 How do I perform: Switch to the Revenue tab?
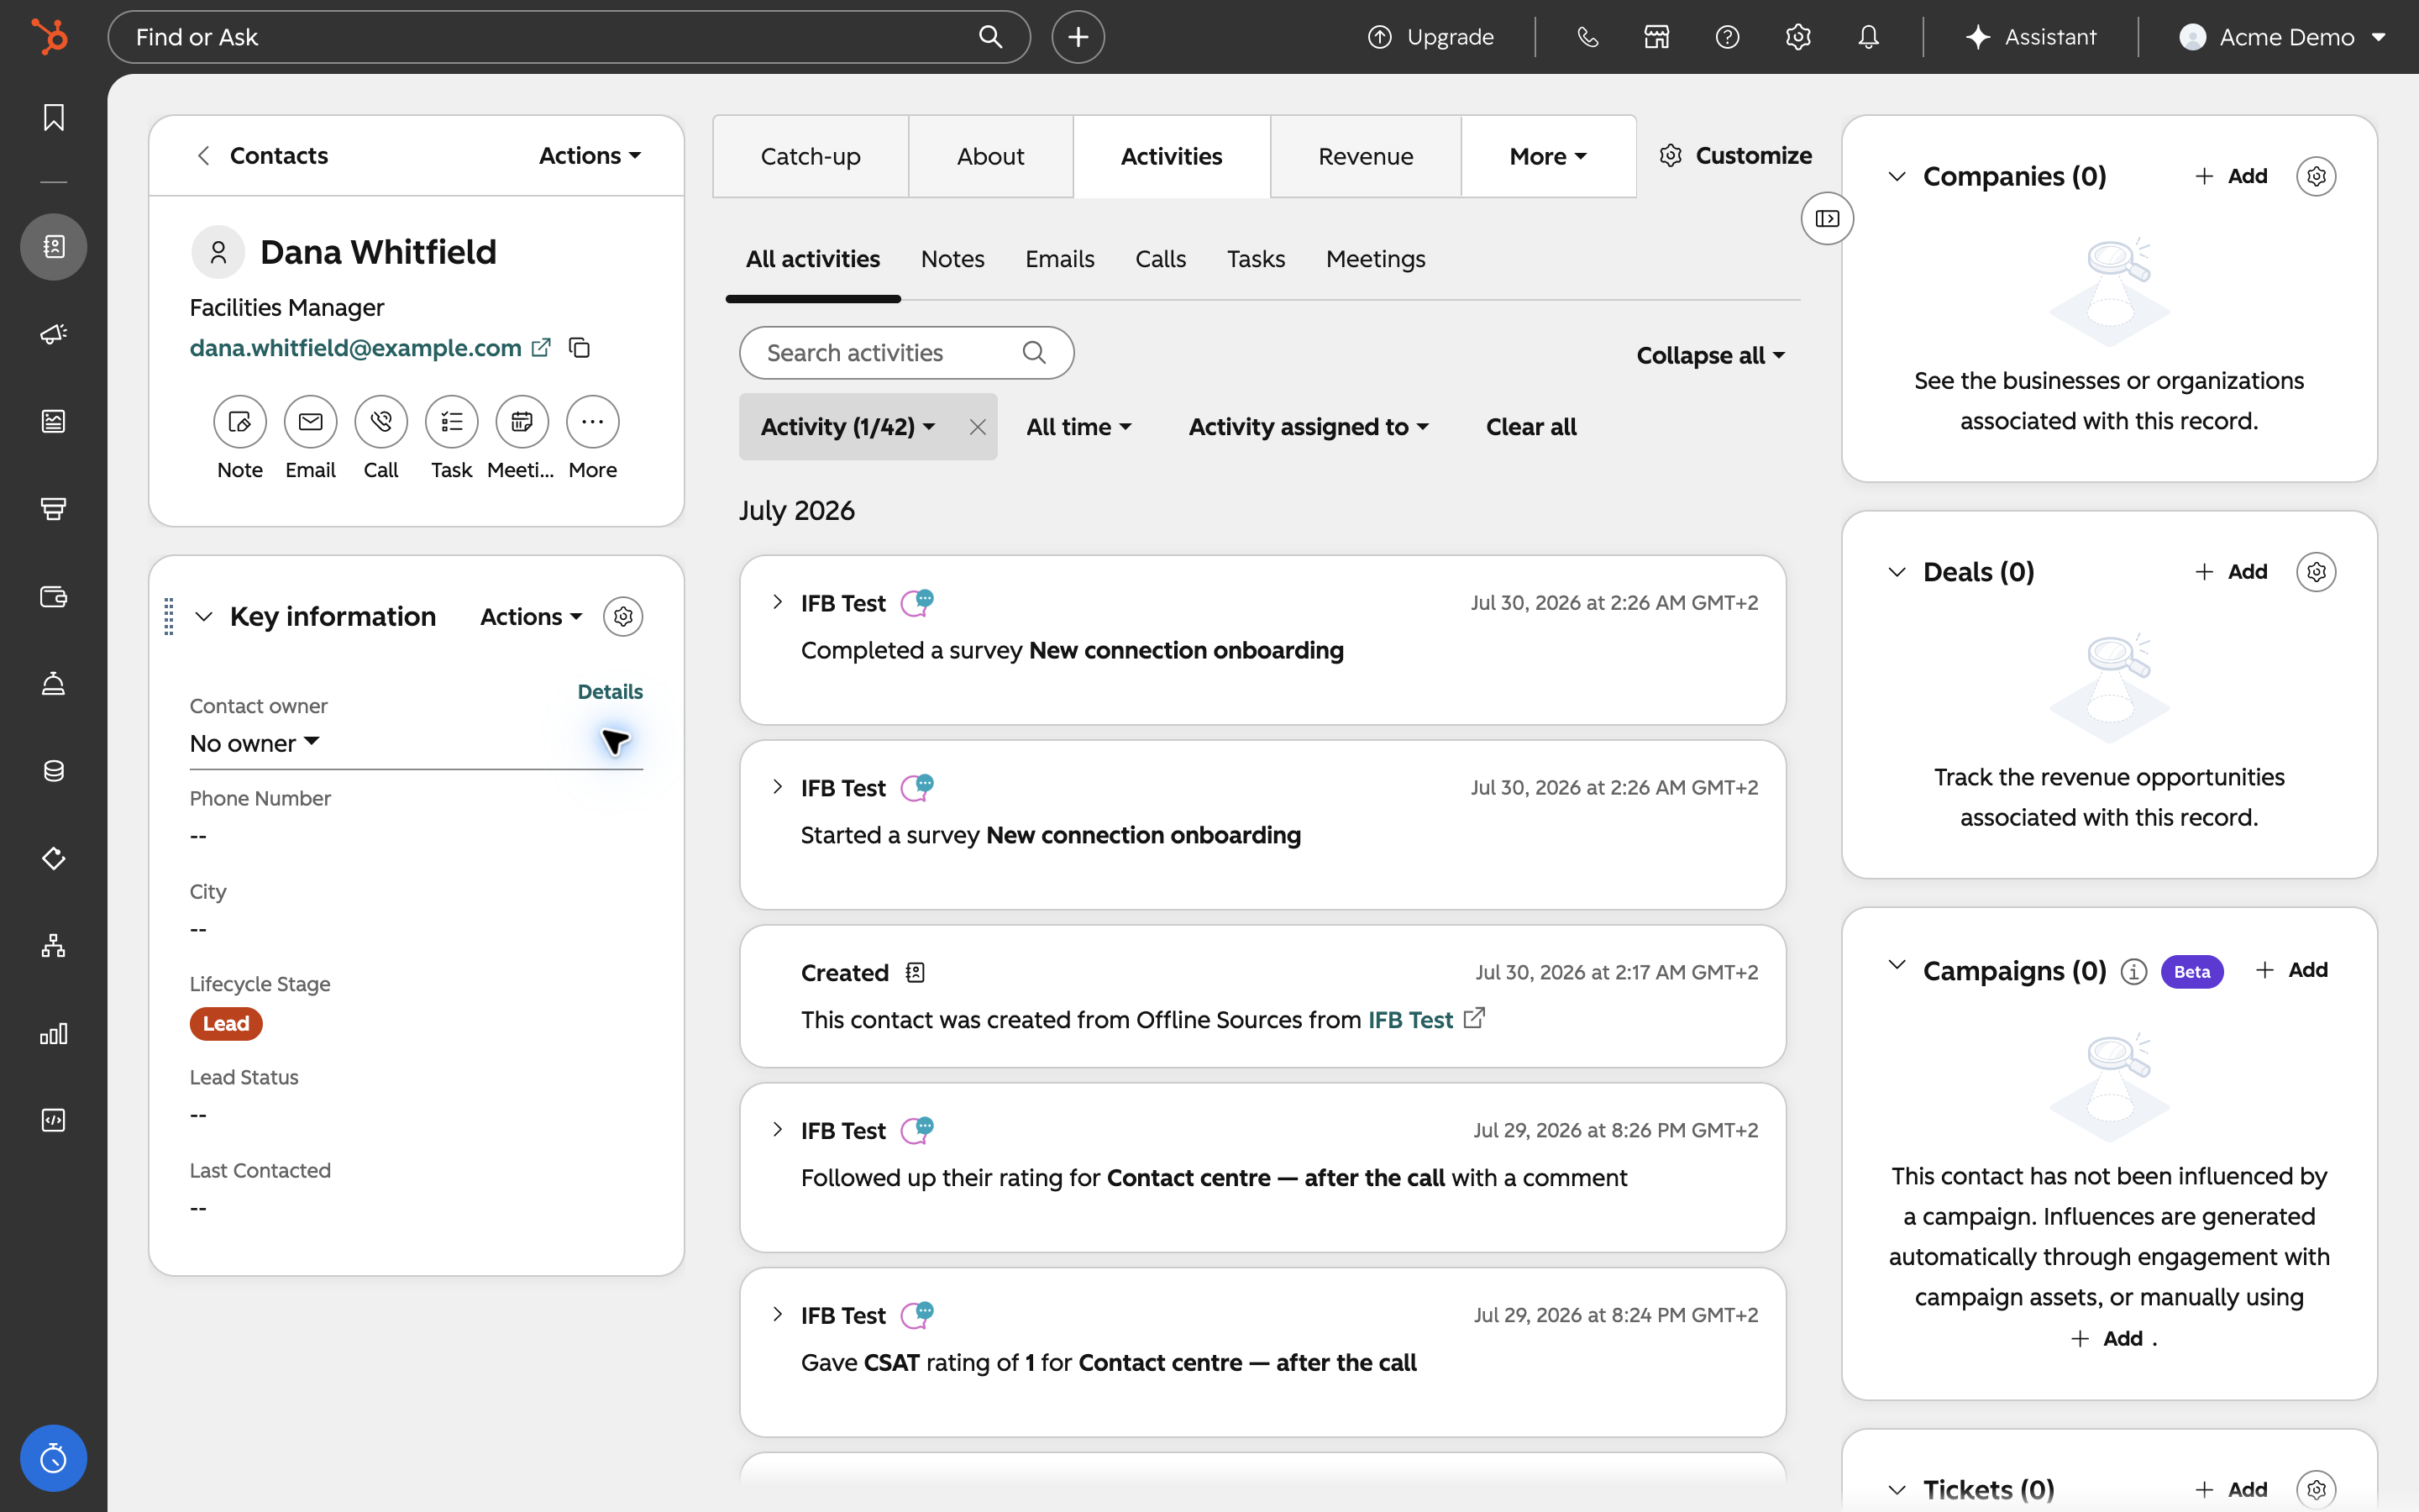coord(1366,156)
